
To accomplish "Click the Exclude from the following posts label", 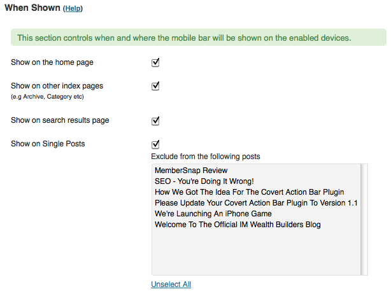I will (206, 157).
